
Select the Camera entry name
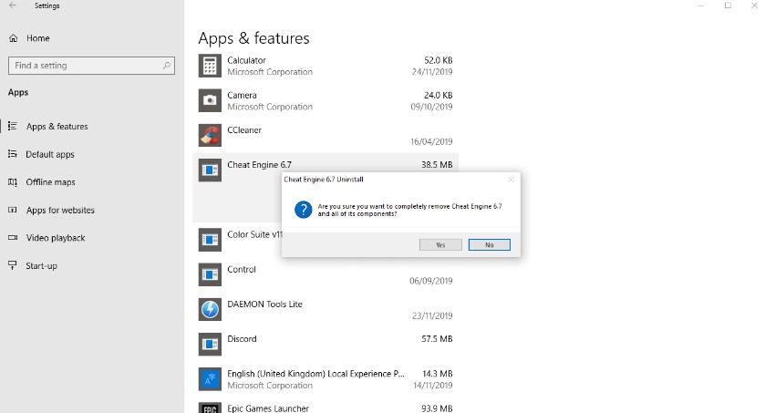tap(242, 95)
